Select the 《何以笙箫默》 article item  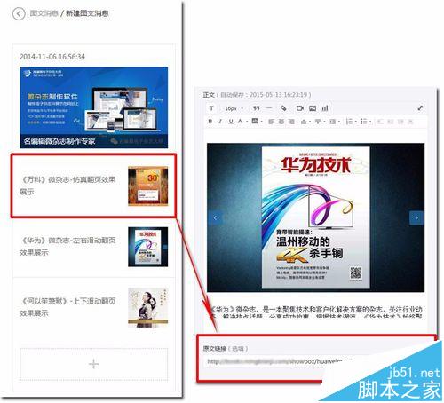click(93, 308)
